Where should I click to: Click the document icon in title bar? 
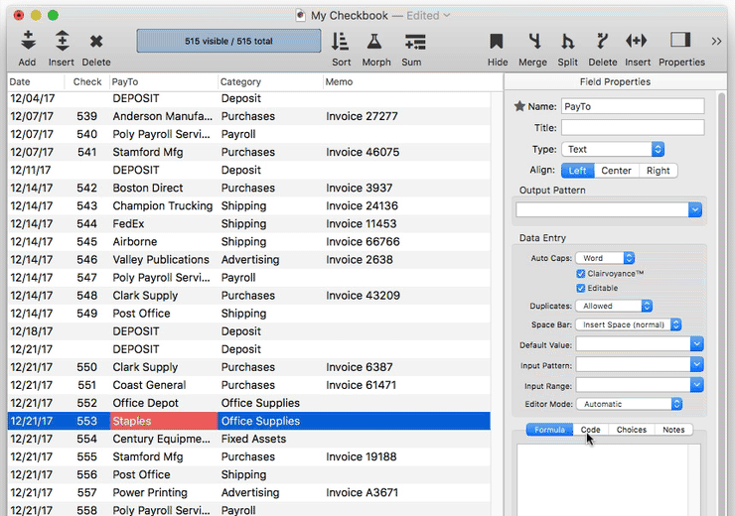pyautogui.click(x=301, y=16)
